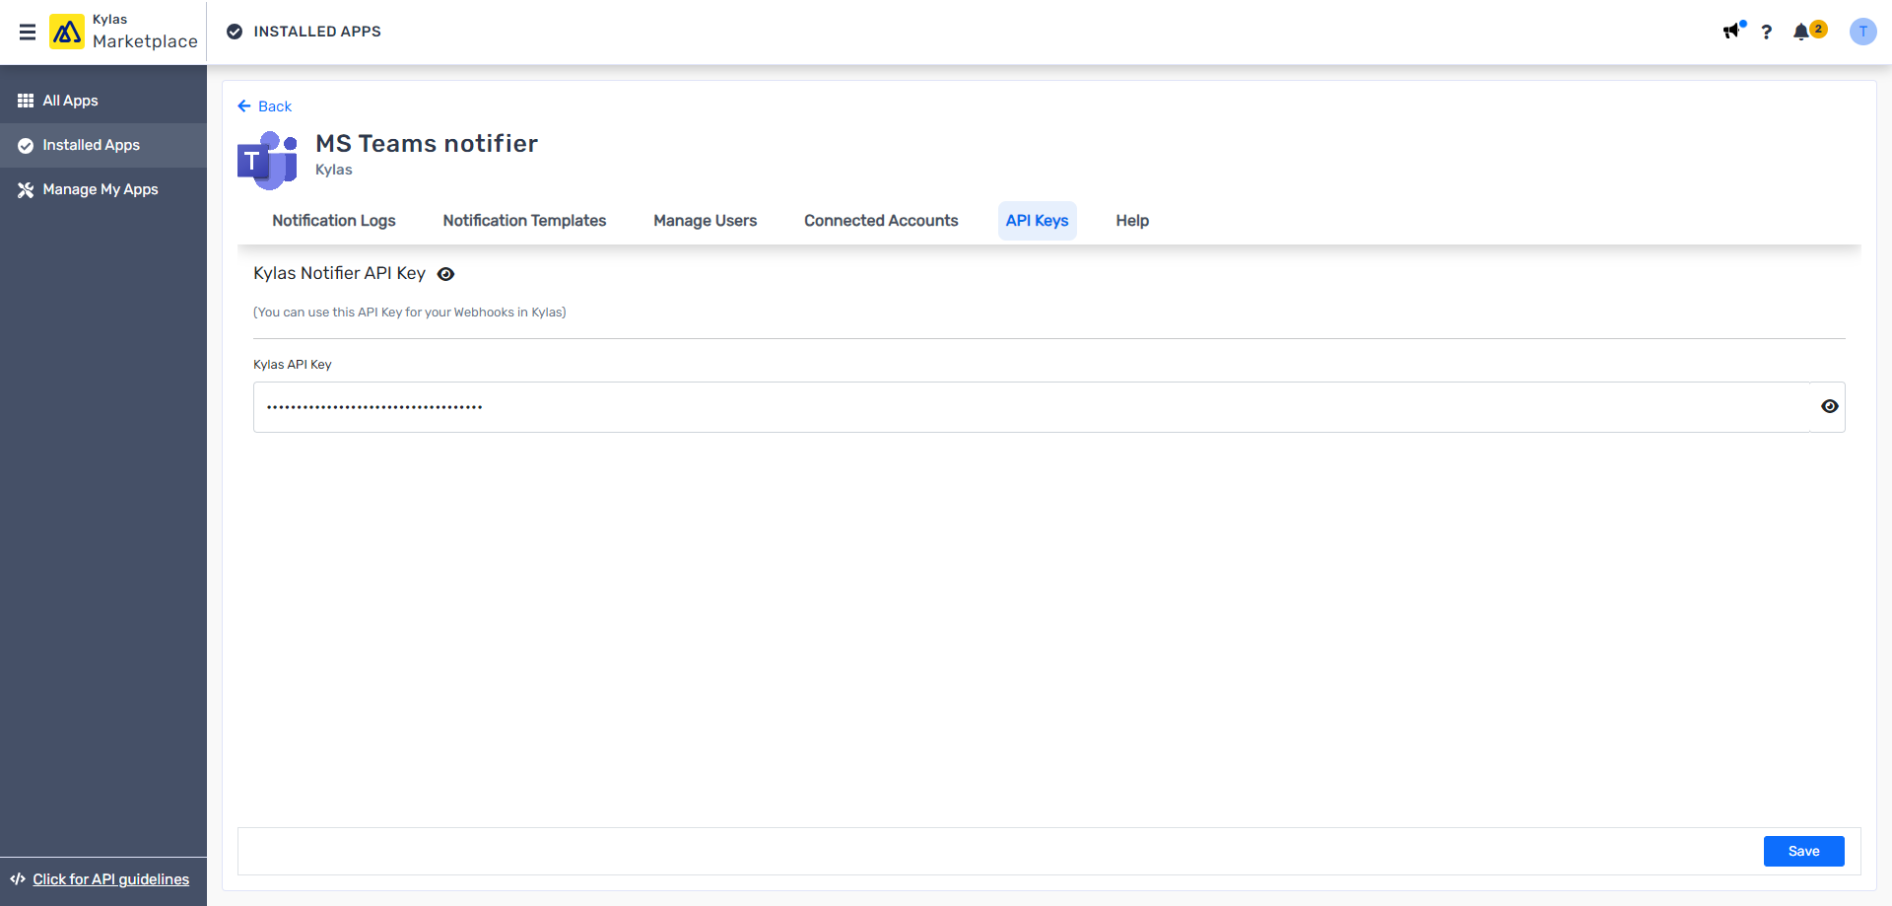Click the MS Teams app logo
The width and height of the screenshot is (1892, 906).
(x=267, y=160)
